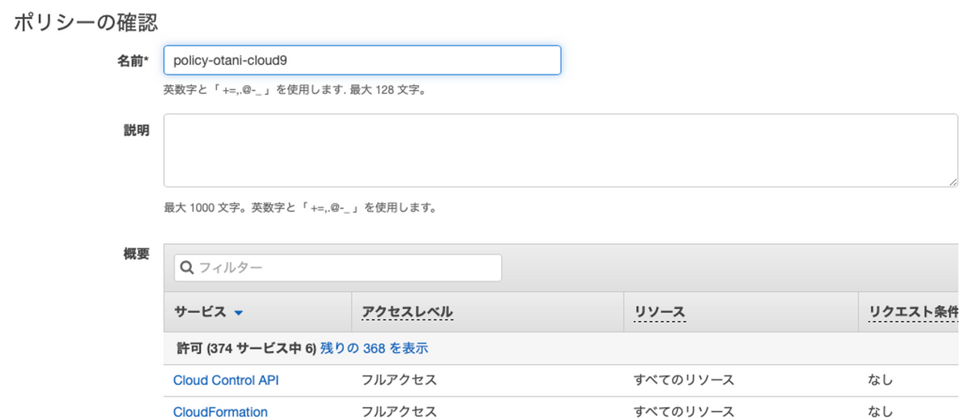Click the 名前 field label
975x420 pixels.
tap(132, 60)
